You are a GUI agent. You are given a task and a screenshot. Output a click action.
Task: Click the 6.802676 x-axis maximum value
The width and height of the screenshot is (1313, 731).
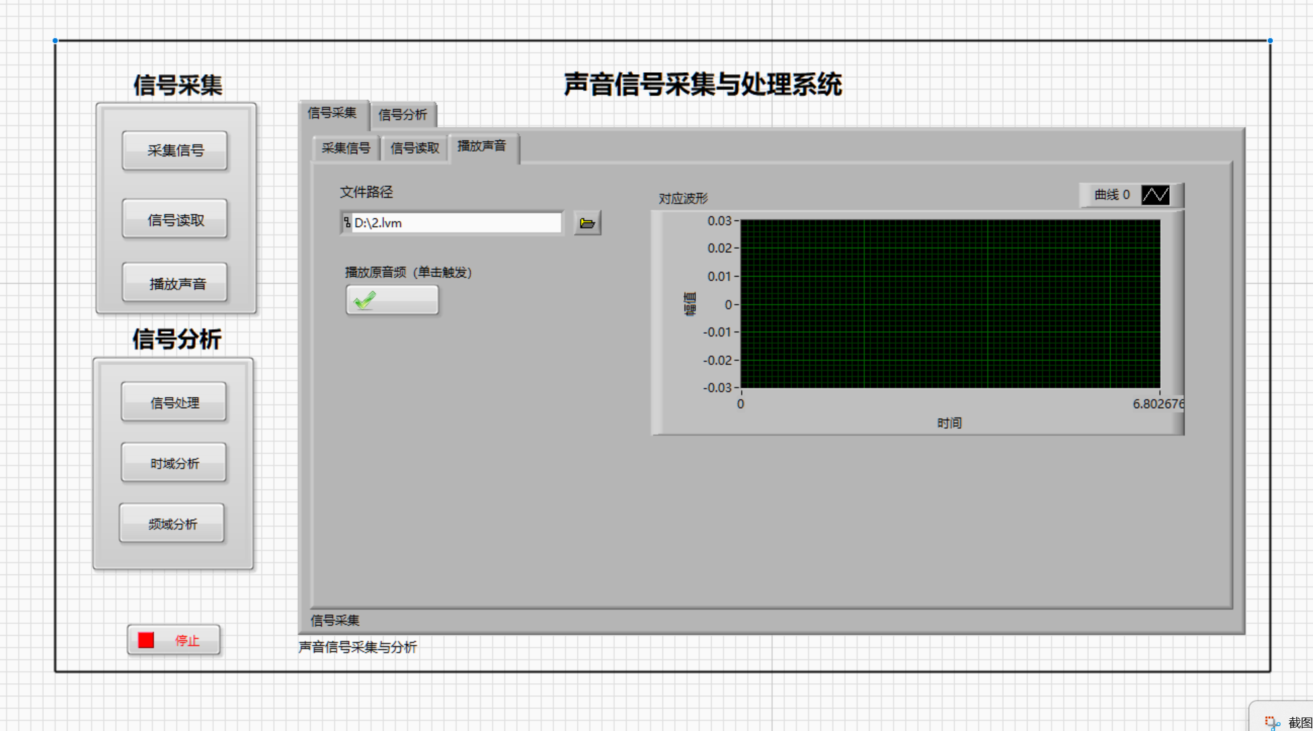click(x=1157, y=404)
